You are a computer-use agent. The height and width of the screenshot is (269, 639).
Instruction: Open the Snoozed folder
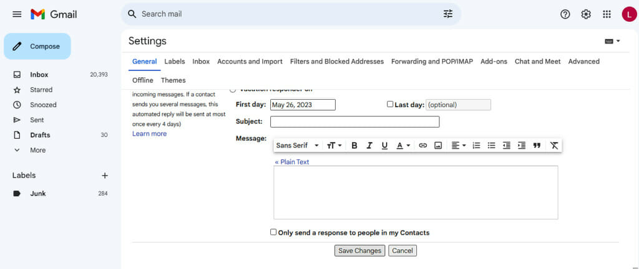[43, 105]
